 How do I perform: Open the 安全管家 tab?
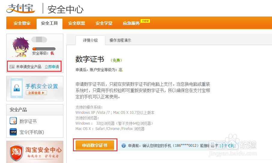coord(22,23)
